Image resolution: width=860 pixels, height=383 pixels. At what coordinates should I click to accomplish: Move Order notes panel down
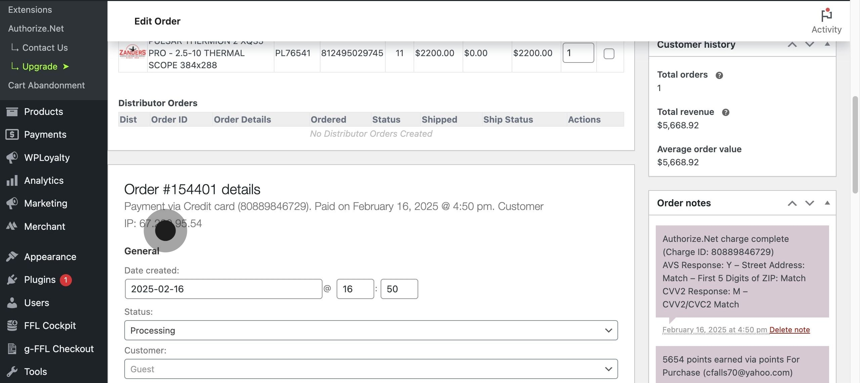tap(810, 203)
